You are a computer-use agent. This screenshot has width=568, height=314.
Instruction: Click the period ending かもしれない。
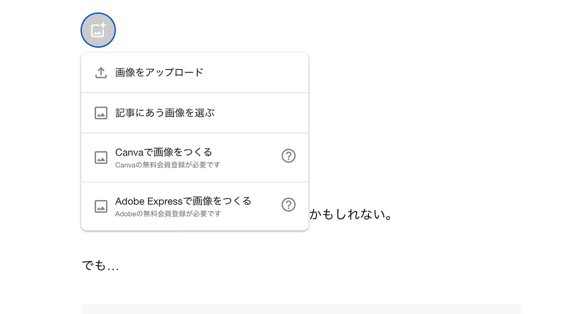(x=389, y=218)
